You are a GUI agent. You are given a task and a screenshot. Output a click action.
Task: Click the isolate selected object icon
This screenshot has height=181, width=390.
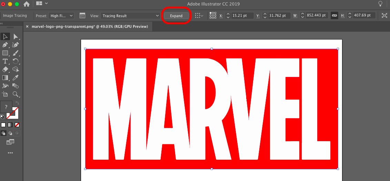pos(384,15)
